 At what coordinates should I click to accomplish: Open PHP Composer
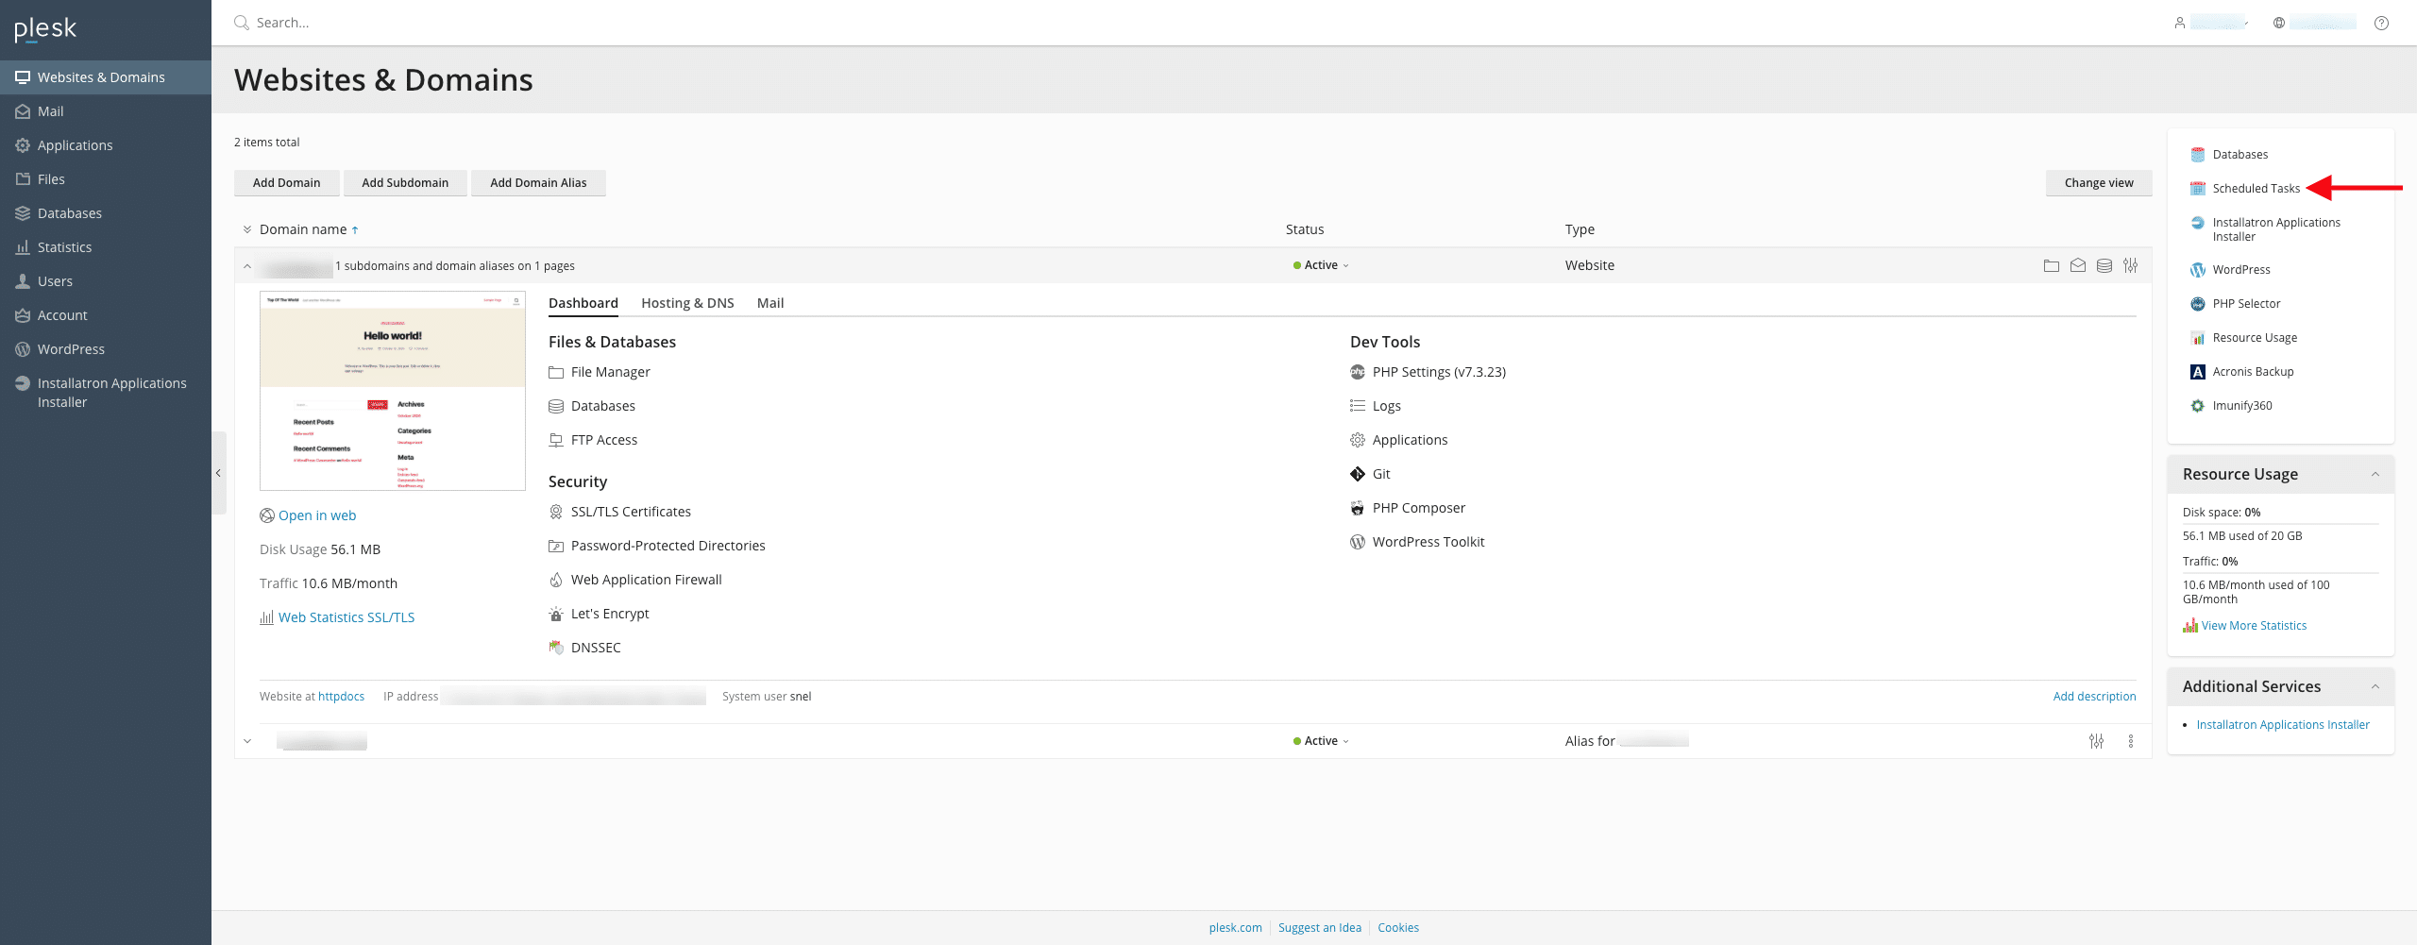coord(1409,508)
